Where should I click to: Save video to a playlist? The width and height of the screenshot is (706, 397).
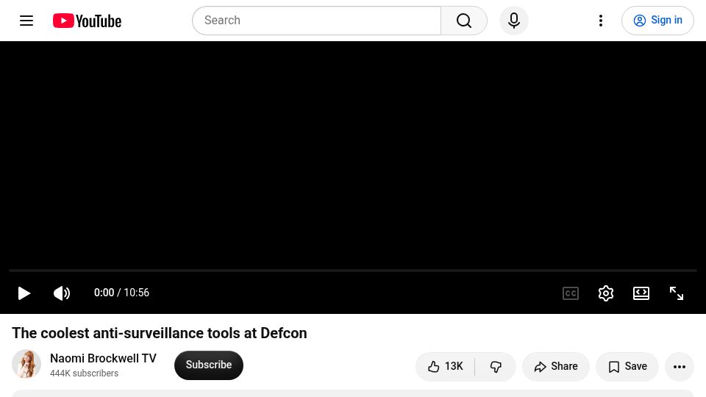pyautogui.click(x=627, y=366)
